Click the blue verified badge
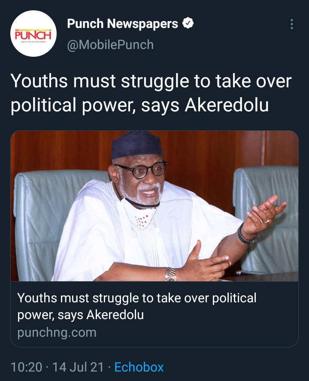The image size is (309, 381). click(x=188, y=23)
